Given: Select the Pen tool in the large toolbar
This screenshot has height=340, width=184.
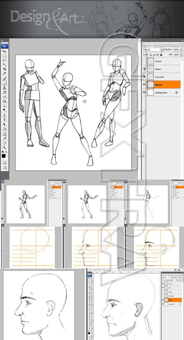Looking at the screenshot, I should point(4,116).
